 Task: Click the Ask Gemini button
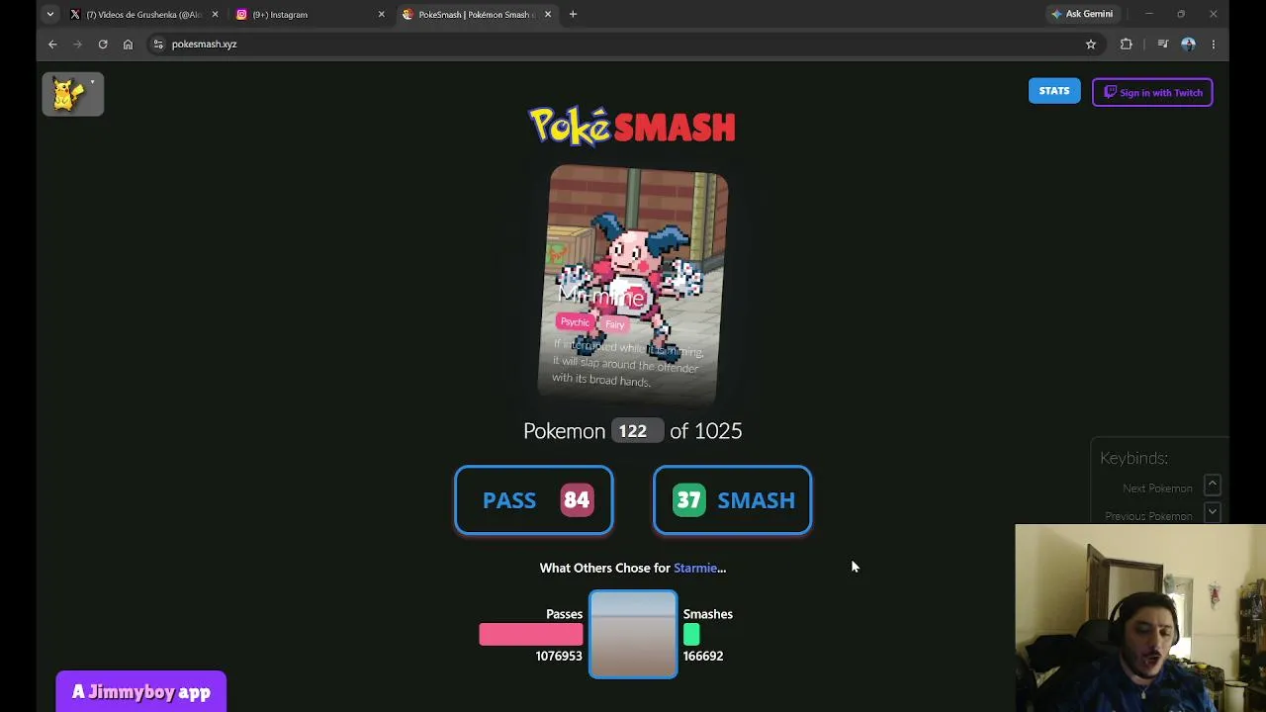click(x=1082, y=14)
